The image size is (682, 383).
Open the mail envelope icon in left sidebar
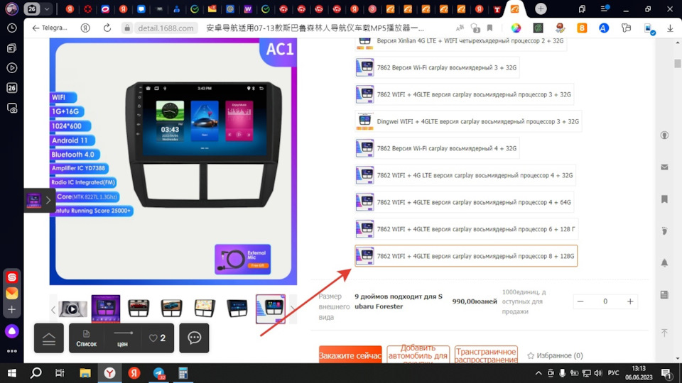pos(12,293)
